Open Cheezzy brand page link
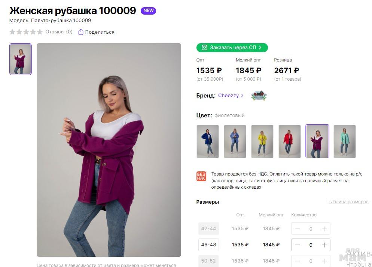This screenshot has width=372, height=267. [231, 96]
